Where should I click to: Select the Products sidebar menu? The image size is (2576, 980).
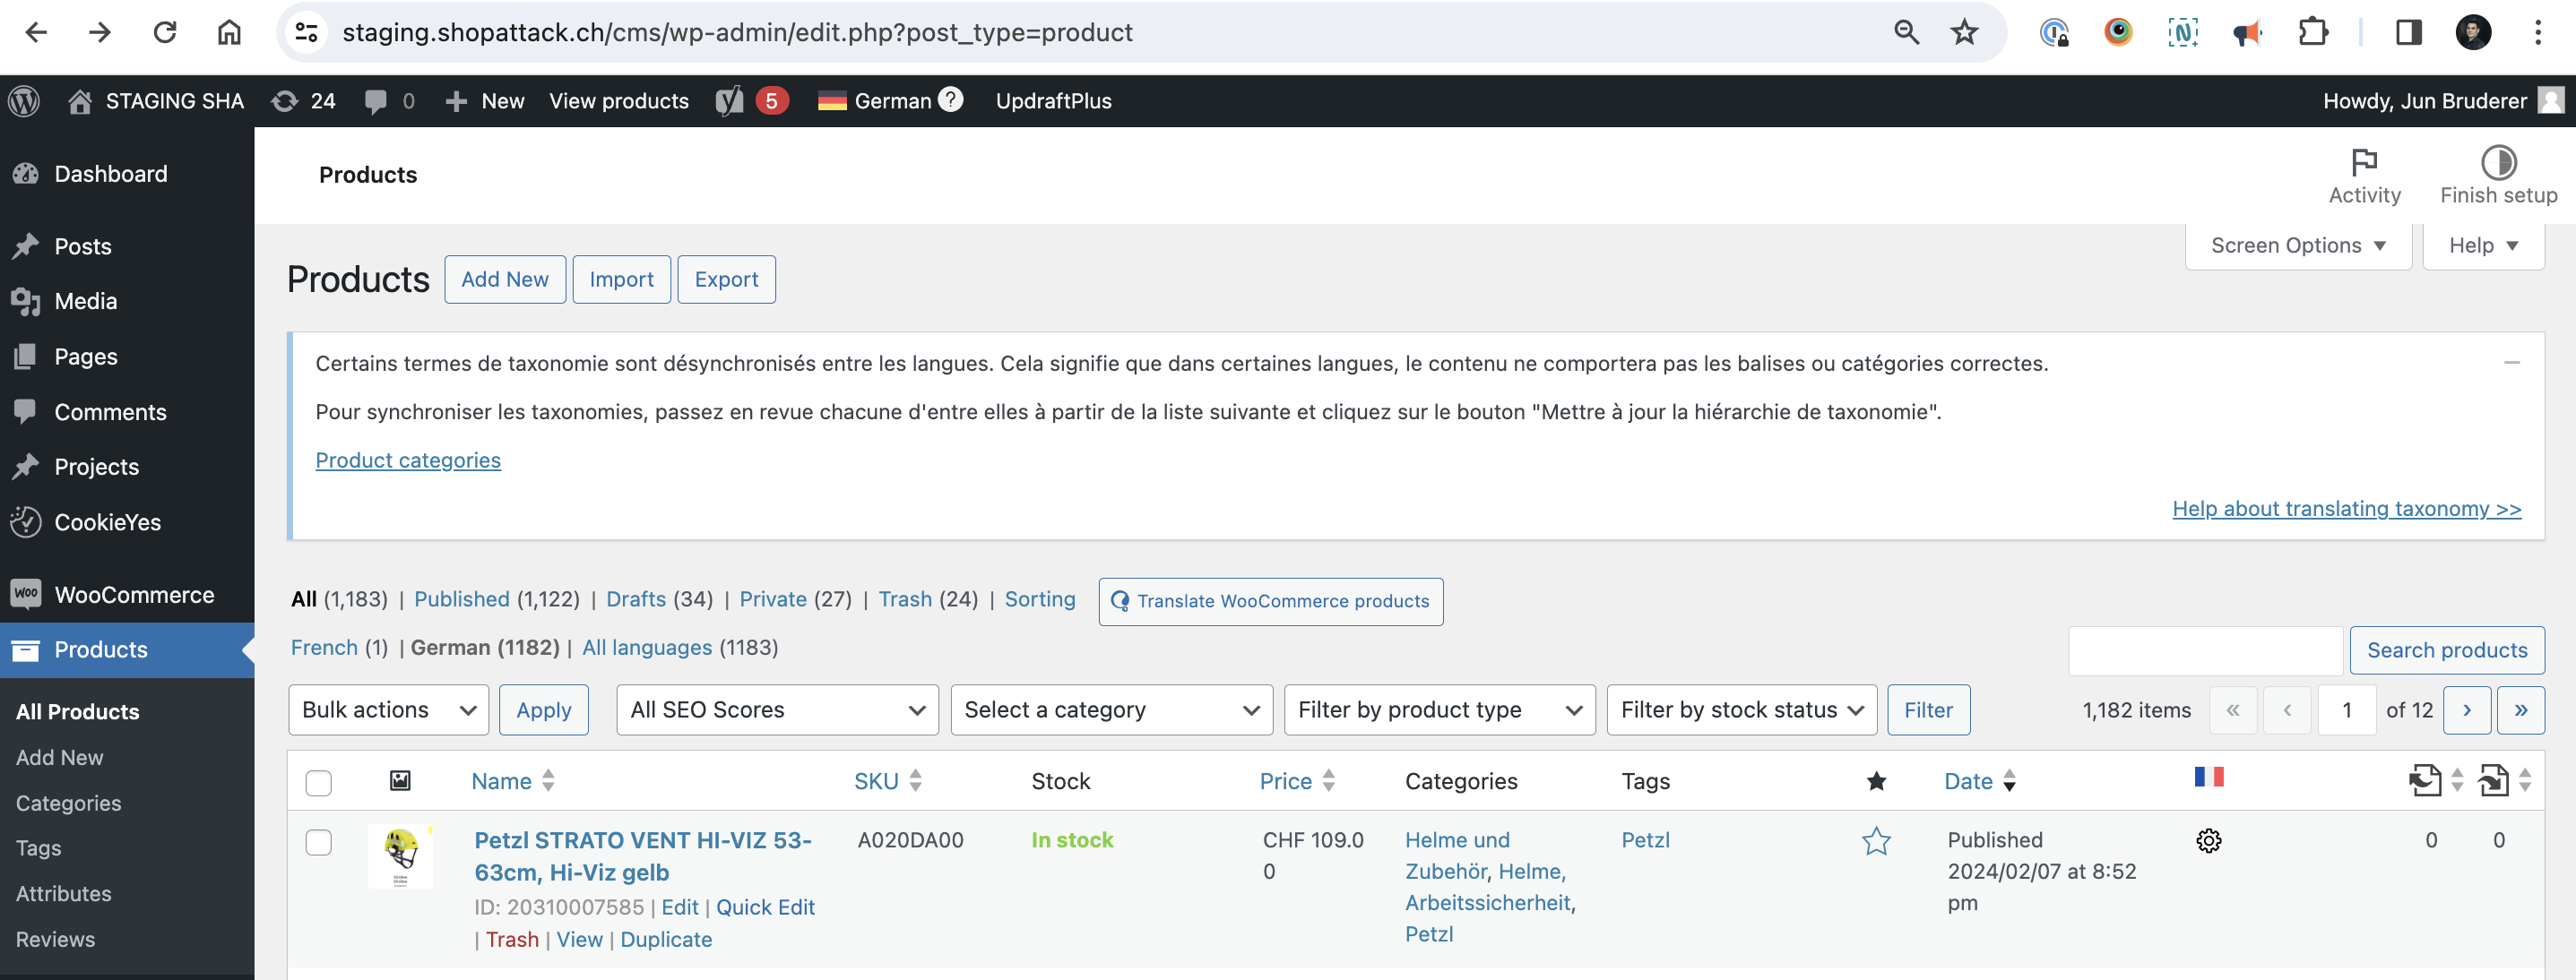coord(127,649)
